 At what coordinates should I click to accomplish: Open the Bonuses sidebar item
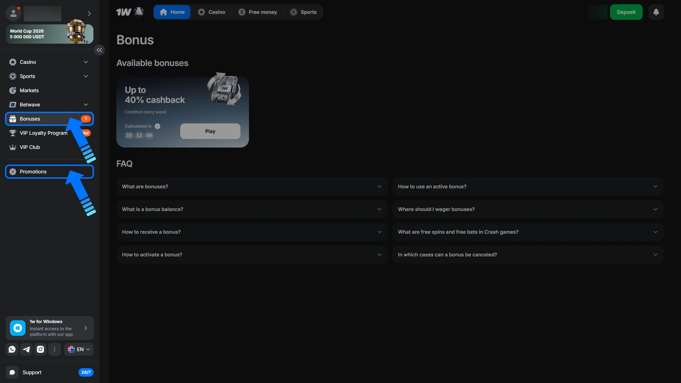click(50, 119)
